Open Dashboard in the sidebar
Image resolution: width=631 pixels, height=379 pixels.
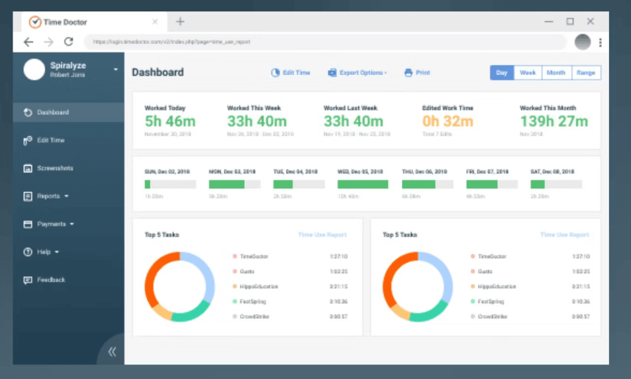[x=68, y=112]
